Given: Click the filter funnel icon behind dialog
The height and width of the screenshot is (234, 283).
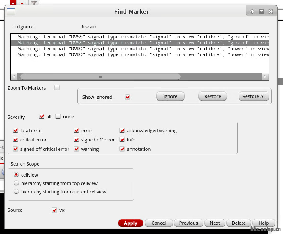Looking at the screenshot, I should pyautogui.click(x=34, y=3).
